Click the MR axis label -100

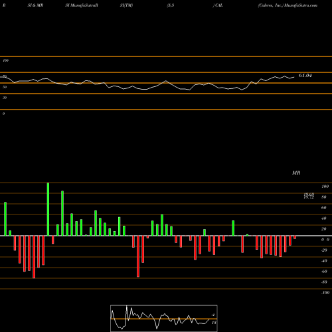[325, 293]
